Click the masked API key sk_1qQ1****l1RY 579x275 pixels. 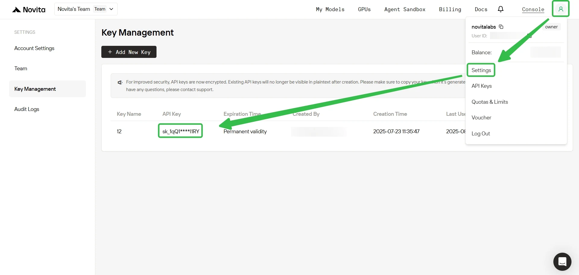181,131
